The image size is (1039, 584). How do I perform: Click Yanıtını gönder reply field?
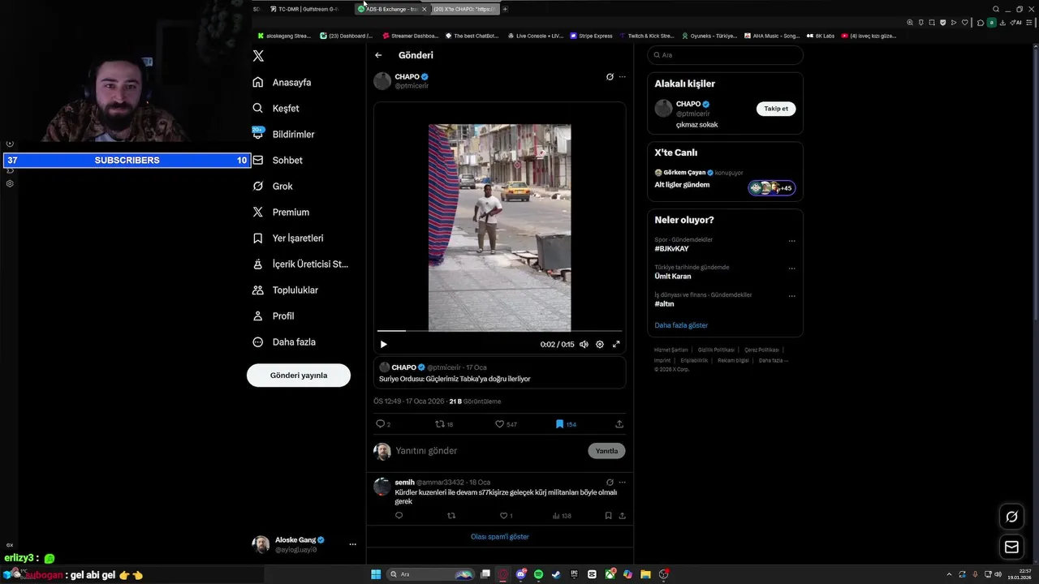pos(487,451)
